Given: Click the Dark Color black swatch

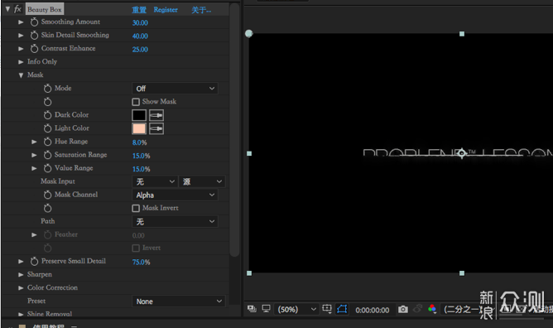Looking at the screenshot, I should tap(139, 115).
